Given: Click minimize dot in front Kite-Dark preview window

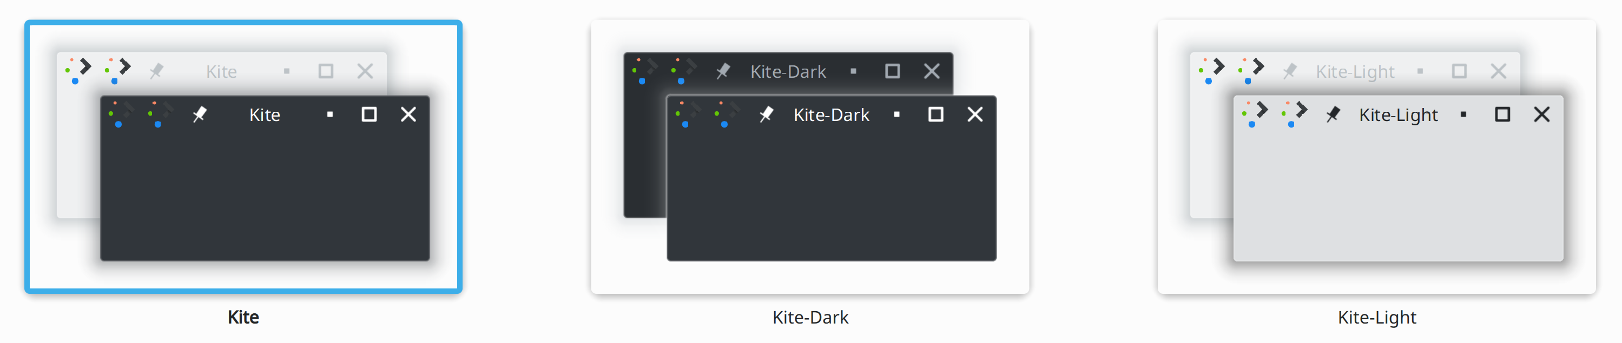Looking at the screenshot, I should (x=896, y=115).
